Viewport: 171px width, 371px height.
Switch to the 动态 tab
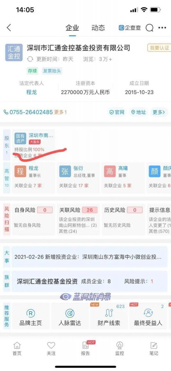(x=98, y=28)
